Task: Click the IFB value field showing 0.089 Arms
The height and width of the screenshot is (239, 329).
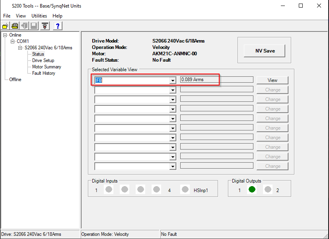Action: tap(217, 80)
